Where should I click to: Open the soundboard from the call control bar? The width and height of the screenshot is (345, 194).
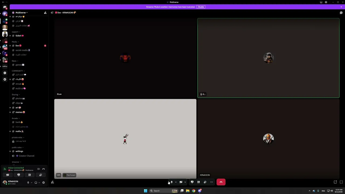[x=205, y=182]
